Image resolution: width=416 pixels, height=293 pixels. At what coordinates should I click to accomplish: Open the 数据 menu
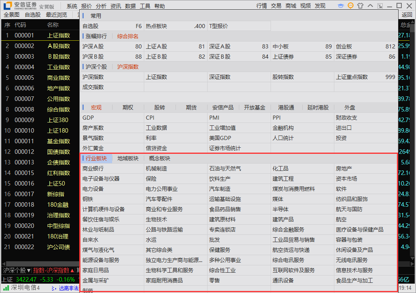pyautogui.click(x=130, y=6)
